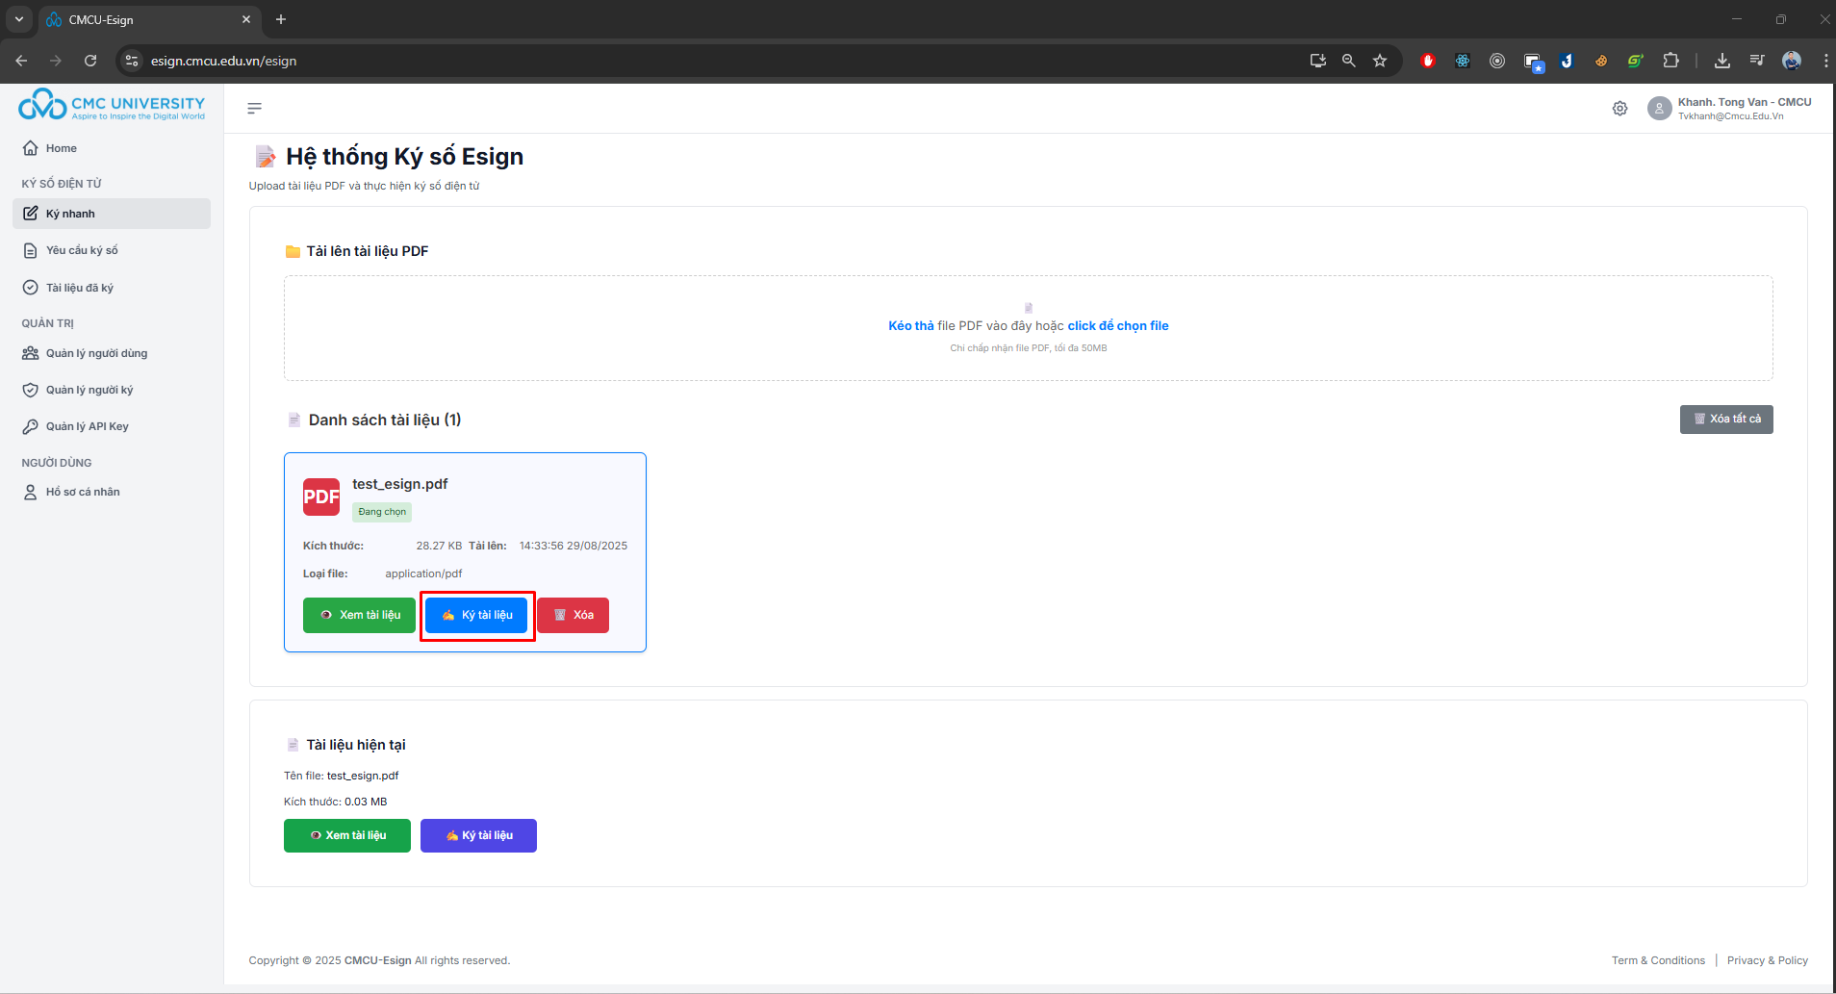Image resolution: width=1836 pixels, height=994 pixels.
Task: Open Privacy & Policy footer link
Action: (1767, 960)
